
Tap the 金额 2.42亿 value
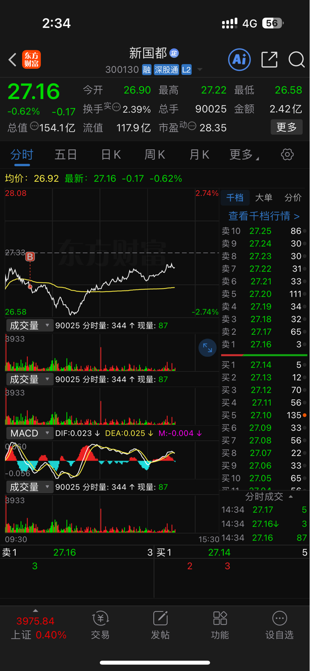(286, 109)
